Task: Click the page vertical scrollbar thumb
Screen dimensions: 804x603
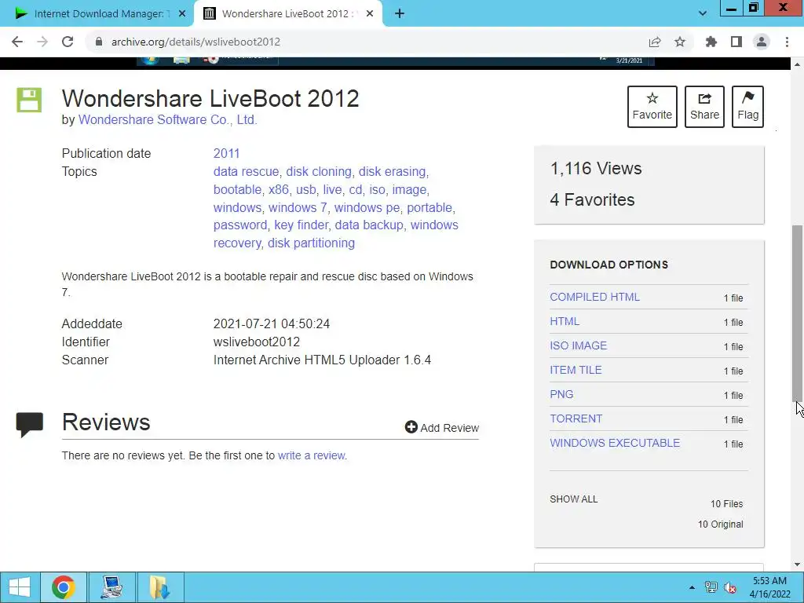Action: tap(798, 313)
